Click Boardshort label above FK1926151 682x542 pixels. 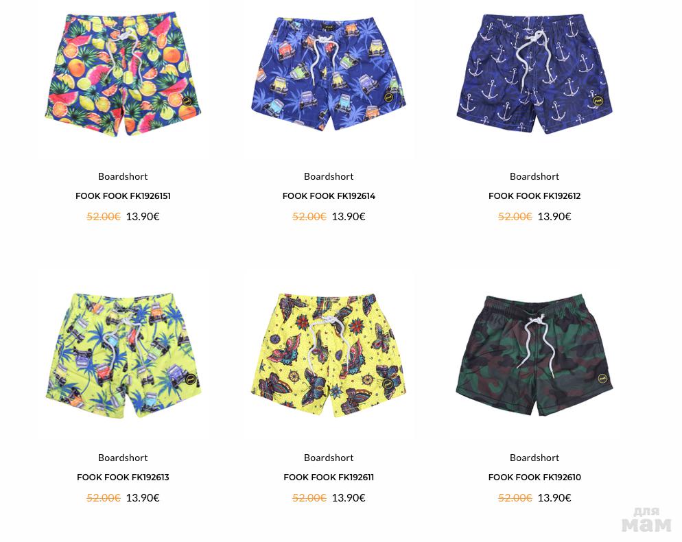coord(123,176)
